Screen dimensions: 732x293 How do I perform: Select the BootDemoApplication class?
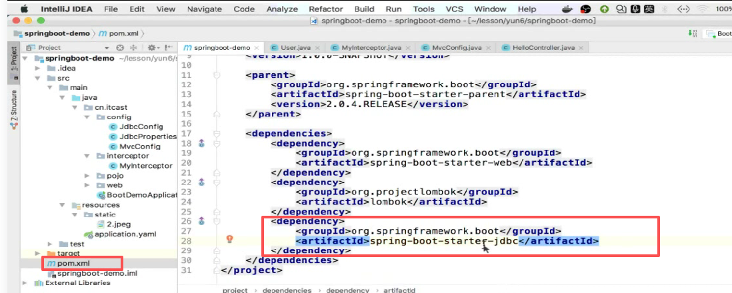(x=136, y=195)
